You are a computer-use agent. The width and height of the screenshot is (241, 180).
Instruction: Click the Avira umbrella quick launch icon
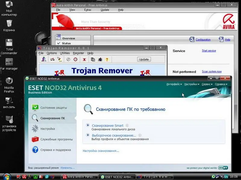tap(24, 177)
